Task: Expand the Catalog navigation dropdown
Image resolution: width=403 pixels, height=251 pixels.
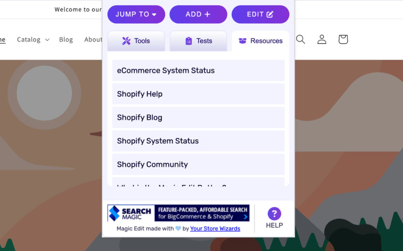Action: tap(33, 39)
